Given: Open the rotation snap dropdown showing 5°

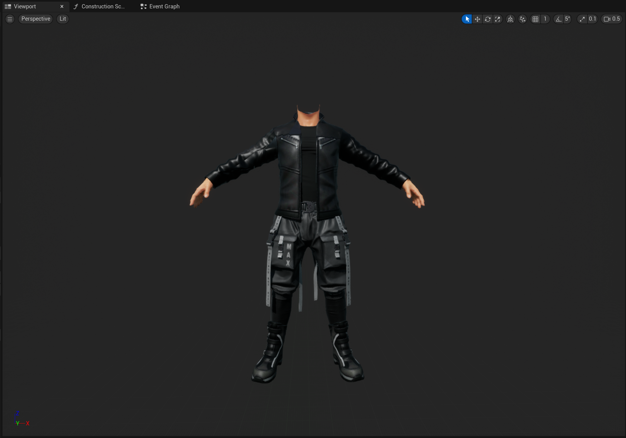Looking at the screenshot, I should pyautogui.click(x=567, y=19).
